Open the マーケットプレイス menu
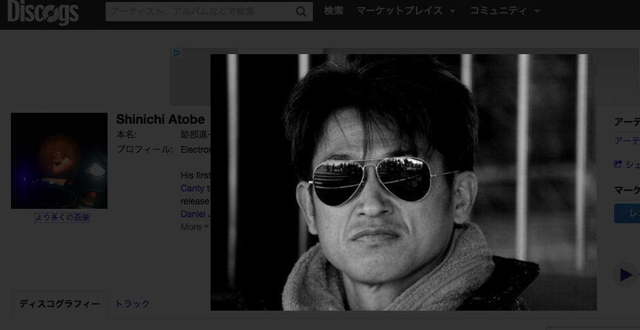 point(400,11)
